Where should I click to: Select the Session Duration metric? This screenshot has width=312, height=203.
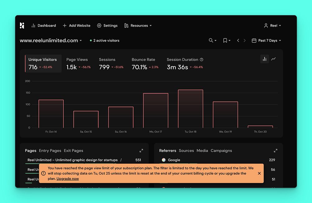click(185, 63)
